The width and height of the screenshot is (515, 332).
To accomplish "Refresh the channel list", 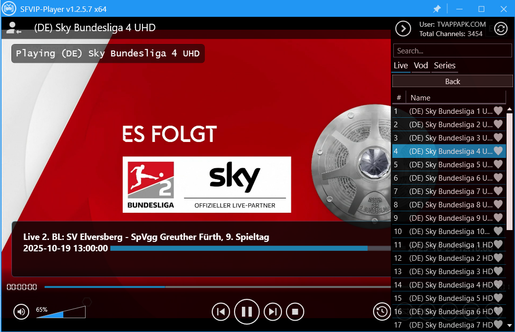I will [x=501, y=29].
